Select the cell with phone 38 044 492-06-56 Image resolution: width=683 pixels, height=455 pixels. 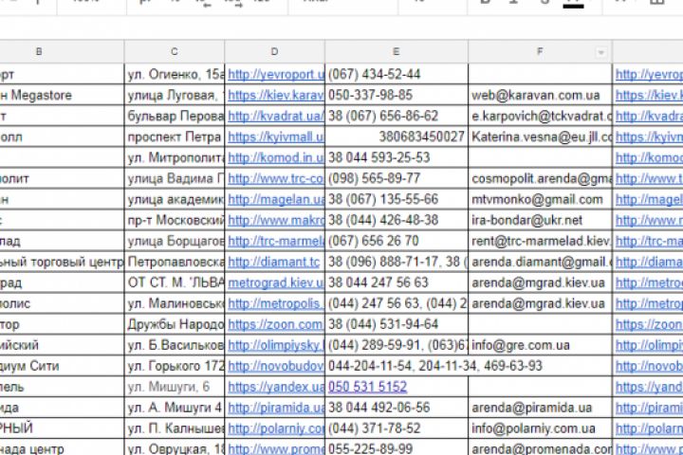(397, 408)
